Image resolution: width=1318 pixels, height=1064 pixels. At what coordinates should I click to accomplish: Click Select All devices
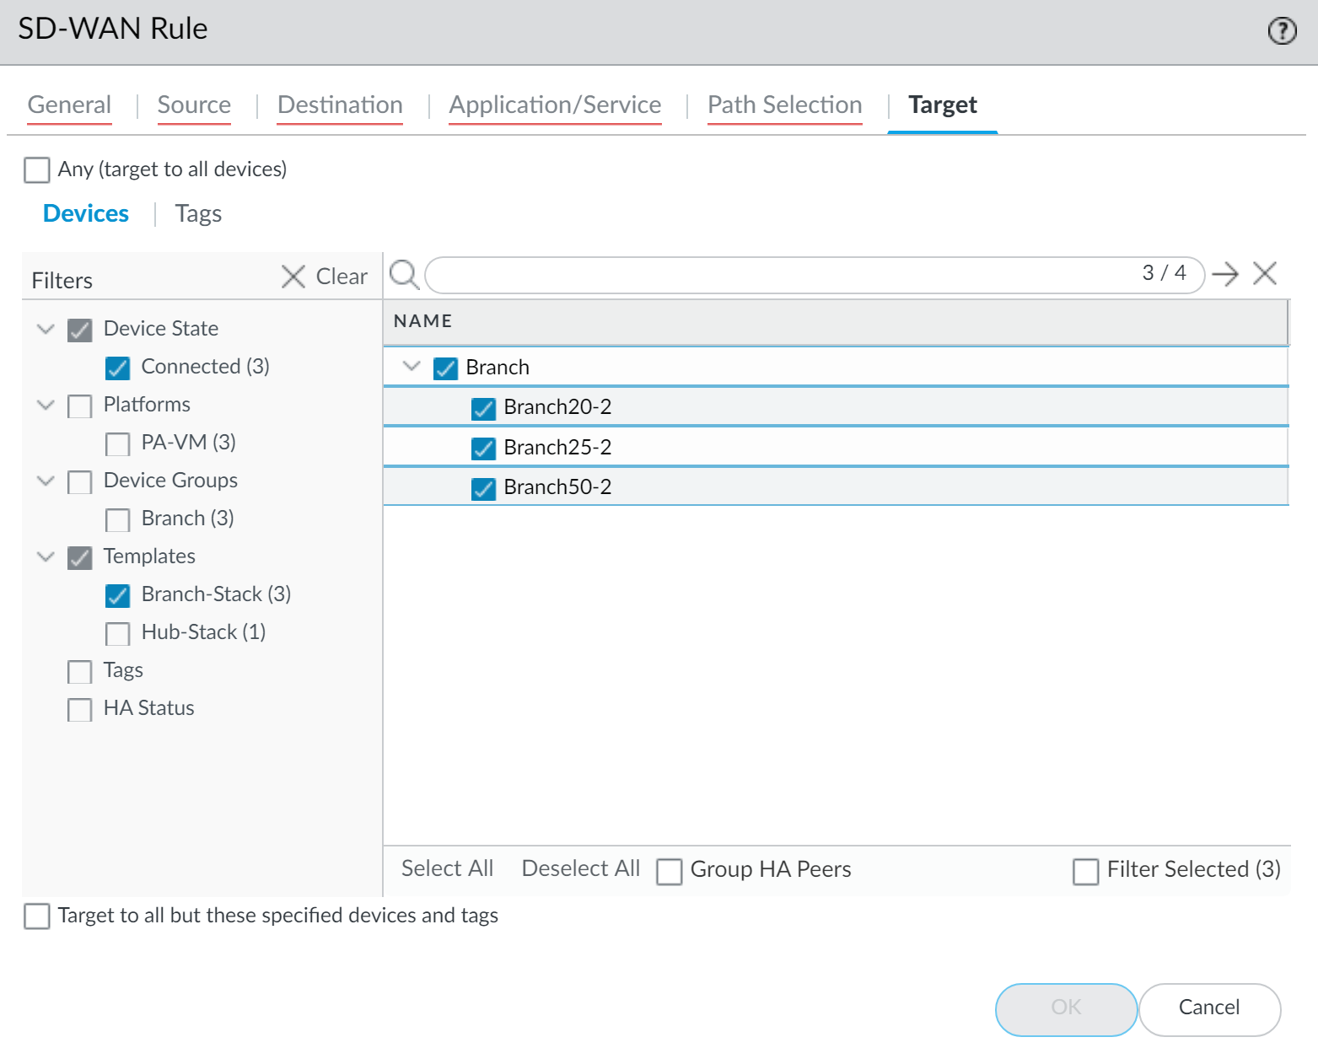(447, 868)
